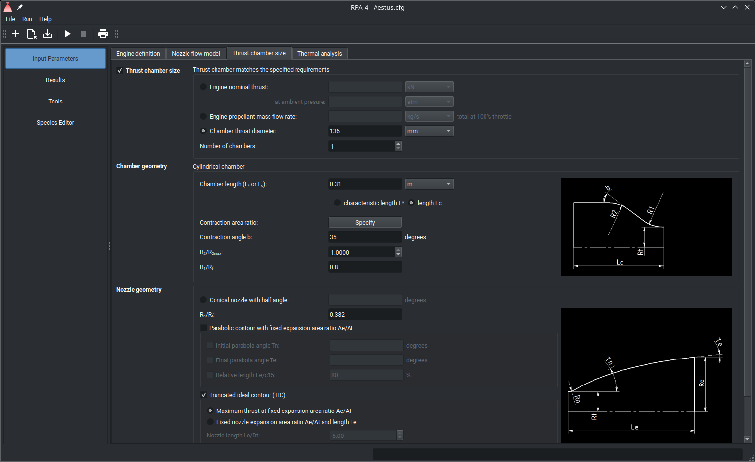Click the Stop analysis square icon
The width and height of the screenshot is (755, 462).
tap(83, 34)
